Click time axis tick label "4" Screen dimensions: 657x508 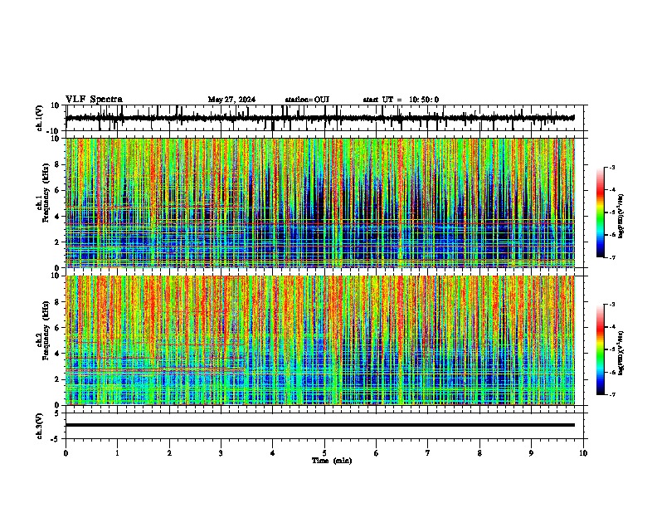pyautogui.click(x=273, y=453)
